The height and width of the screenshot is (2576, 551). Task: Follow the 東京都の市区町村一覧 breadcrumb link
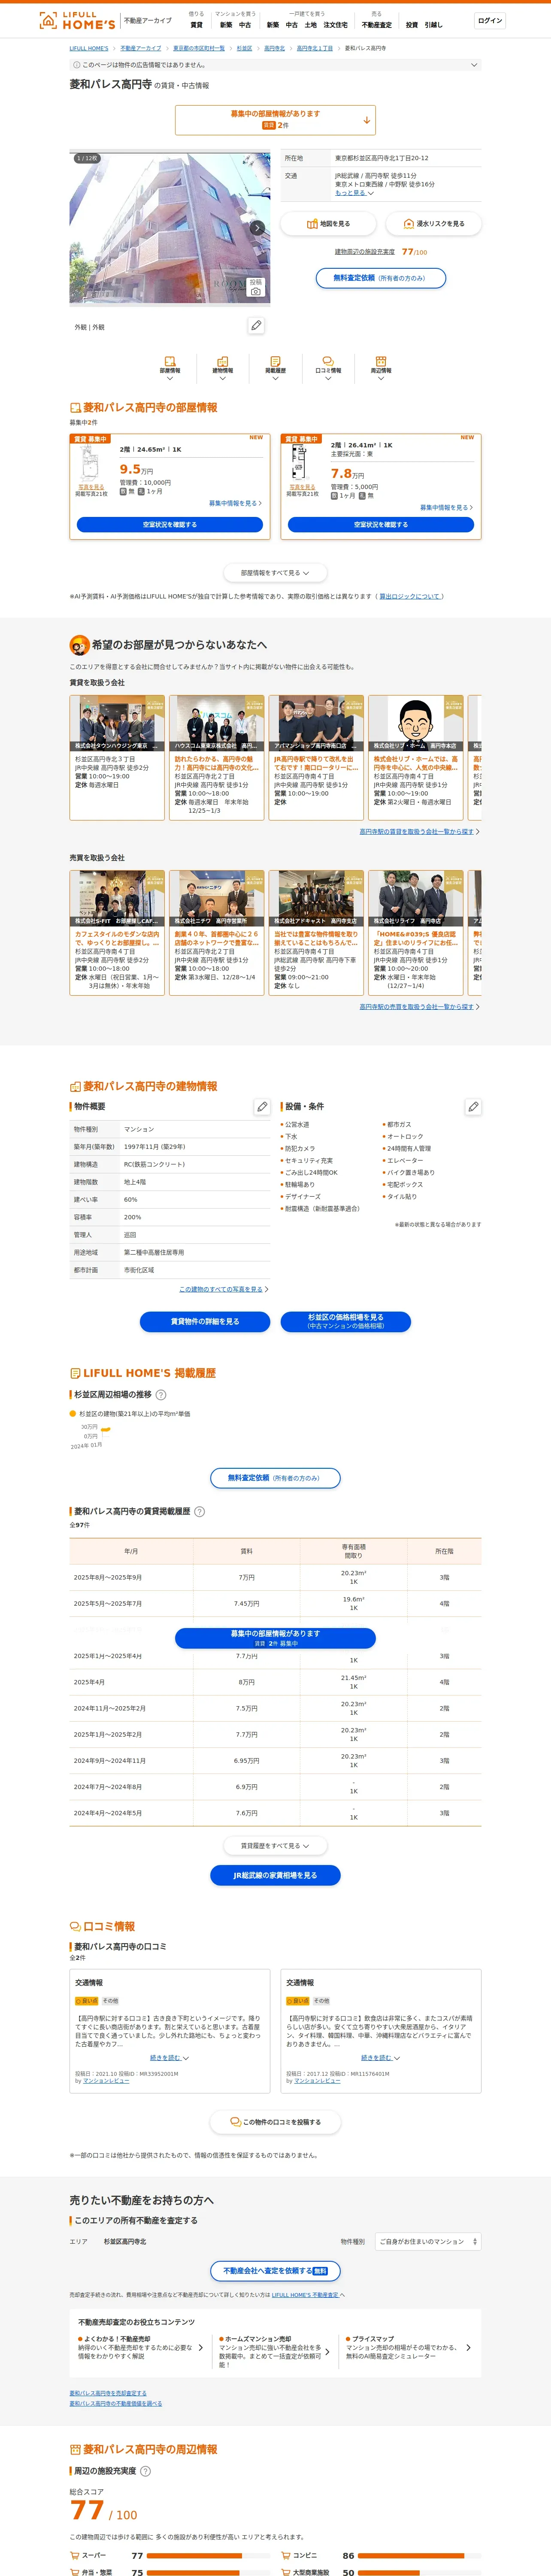tap(199, 48)
